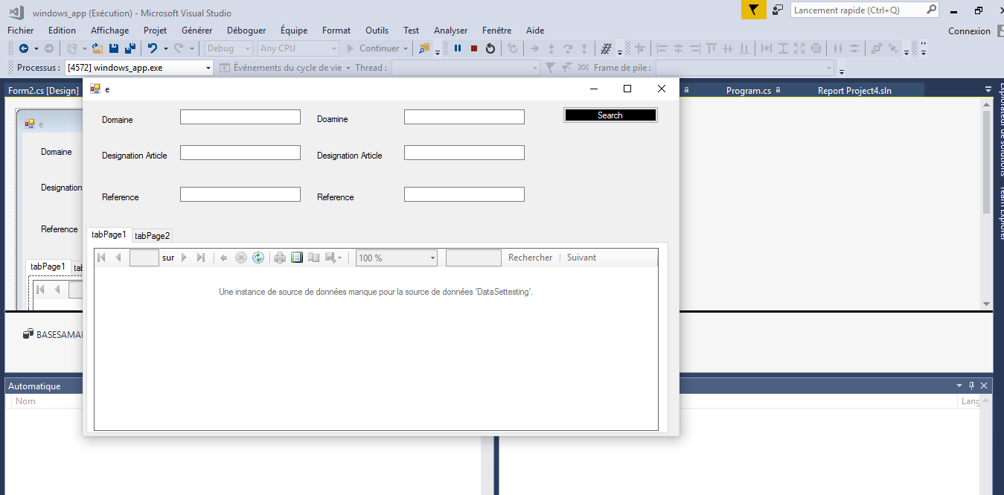Image resolution: width=1004 pixels, height=495 pixels.
Task: Switch to tabPage2
Action: (x=151, y=235)
